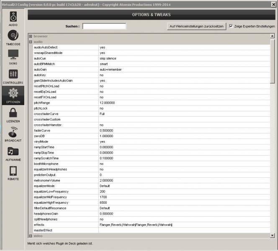This screenshot has height=251, width=278.
Task: Click the zeroDB value 1.000000
Action: click(x=106, y=136)
